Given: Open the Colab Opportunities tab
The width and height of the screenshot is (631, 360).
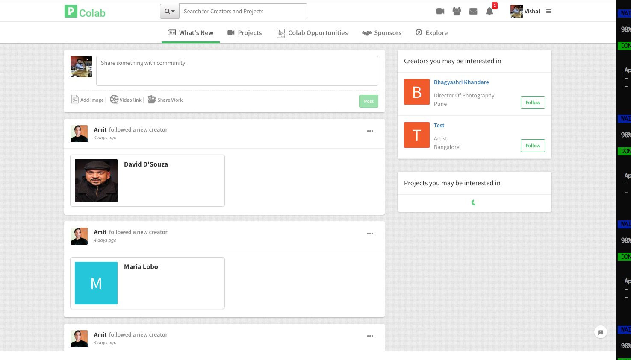Looking at the screenshot, I should (x=312, y=33).
